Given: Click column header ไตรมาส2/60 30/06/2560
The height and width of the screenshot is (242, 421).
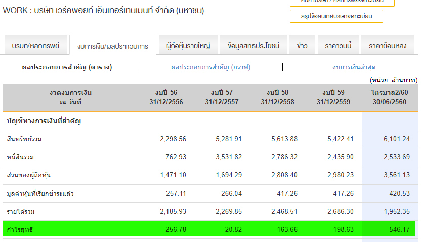Looking at the screenshot, I should (390, 97).
